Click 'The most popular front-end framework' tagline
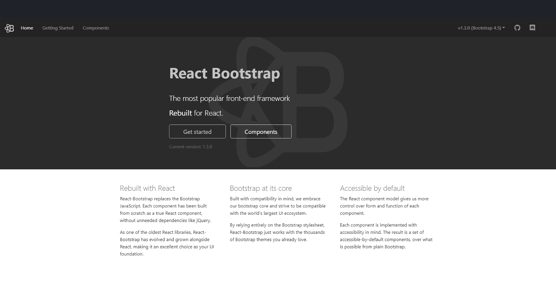 click(229, 99)
